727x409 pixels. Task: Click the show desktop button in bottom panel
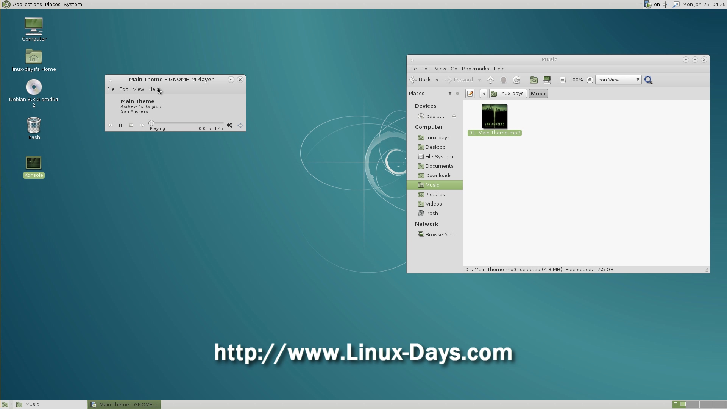tap(5, 404)
